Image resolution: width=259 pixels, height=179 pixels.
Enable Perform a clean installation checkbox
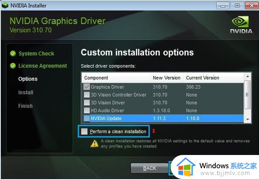[84, 131]
